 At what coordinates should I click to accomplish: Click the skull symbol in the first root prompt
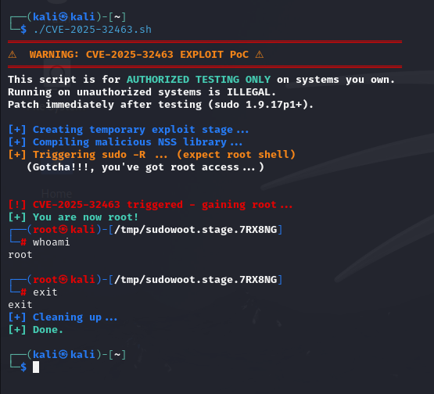[63, 229]
